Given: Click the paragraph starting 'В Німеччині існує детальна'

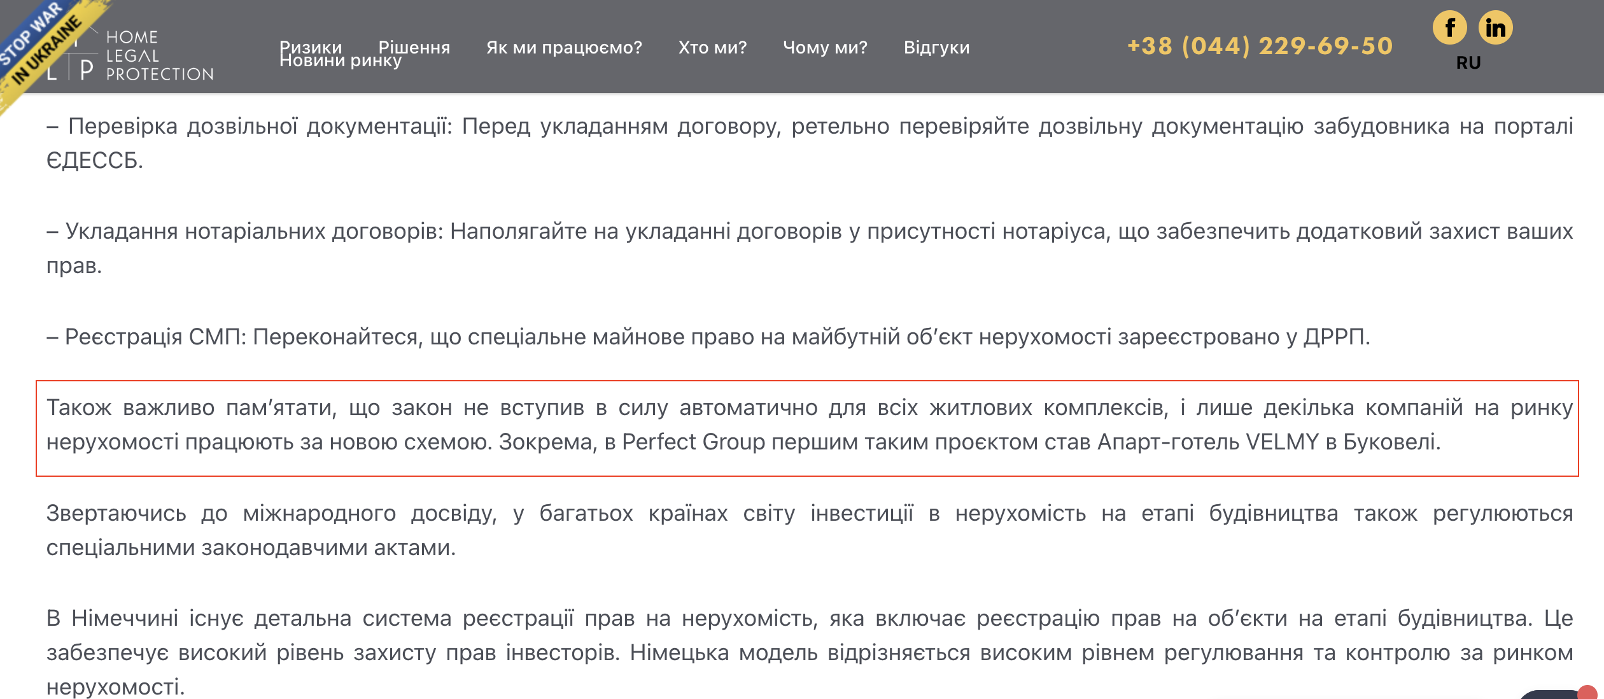Looking at the screenshot, I should (x=809, y=652).
